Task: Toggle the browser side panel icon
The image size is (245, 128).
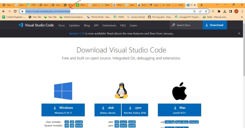Action: click(231, 11)
